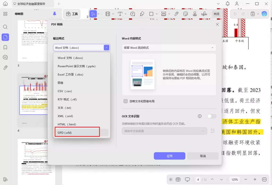Screen dimensions: 272x185
Task: Click the Cancel button in dialog
Action: pos(203,156)
